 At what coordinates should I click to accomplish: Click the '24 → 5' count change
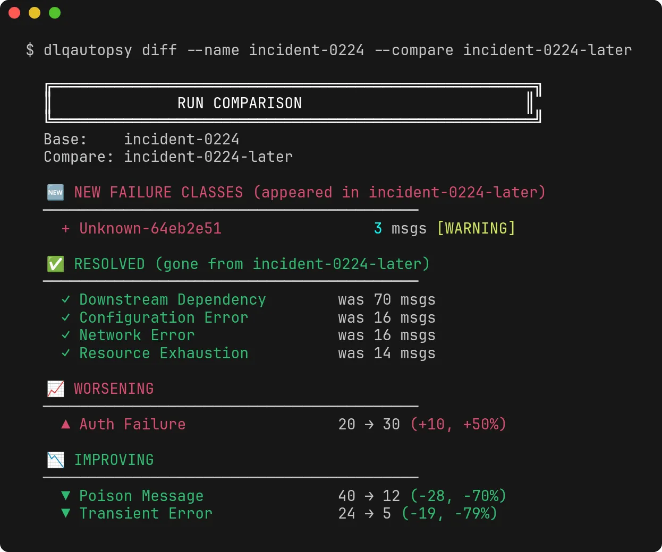[x=364, y=513]
